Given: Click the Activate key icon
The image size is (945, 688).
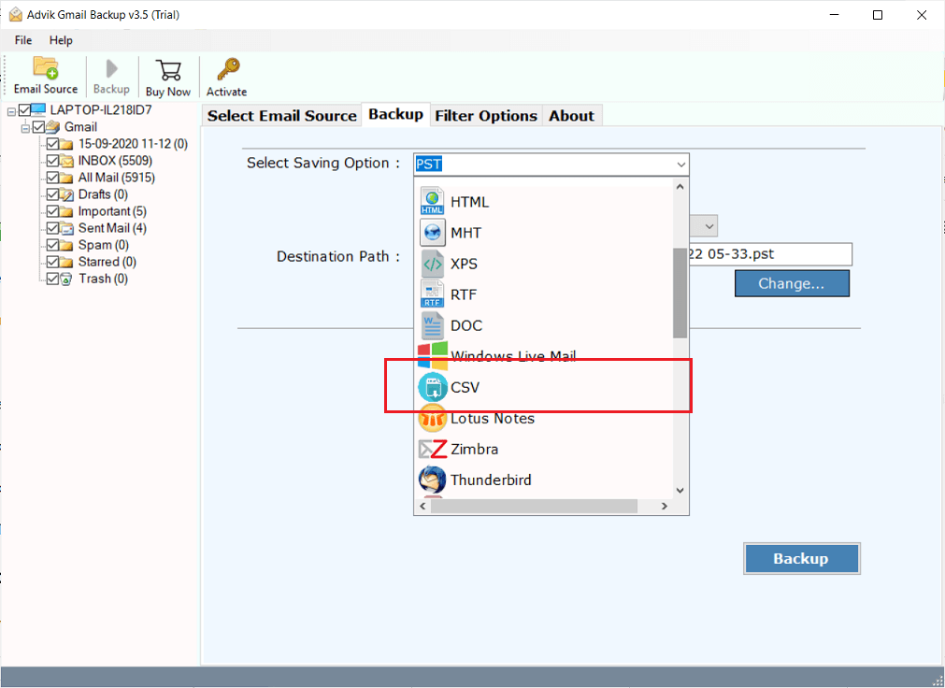Looking at the screenshot, I should pyautogui.click(x=228, y=69).
